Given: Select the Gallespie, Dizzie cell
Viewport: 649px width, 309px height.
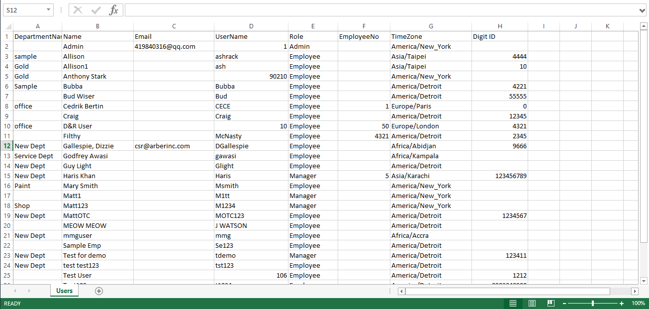Looking at the screenshot, I should pyautogui.click(x=98, y=146).
